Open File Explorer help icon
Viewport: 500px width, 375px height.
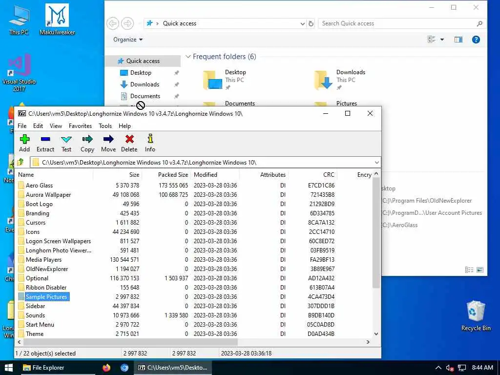click(476, 40)
